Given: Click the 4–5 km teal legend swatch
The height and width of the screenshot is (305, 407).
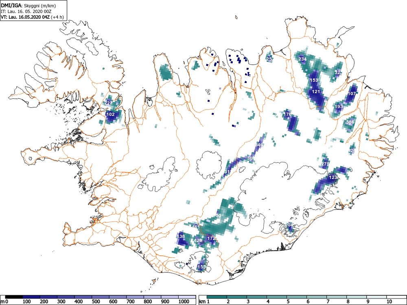Looking at the screenshot, I should pyautogui.click(x=277, y=297).
